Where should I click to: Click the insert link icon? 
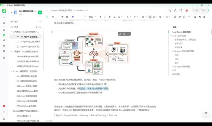click(180, 17)
